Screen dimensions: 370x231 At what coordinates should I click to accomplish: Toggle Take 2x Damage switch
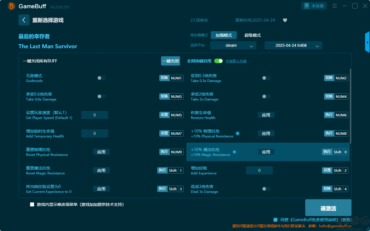point(266,96)
